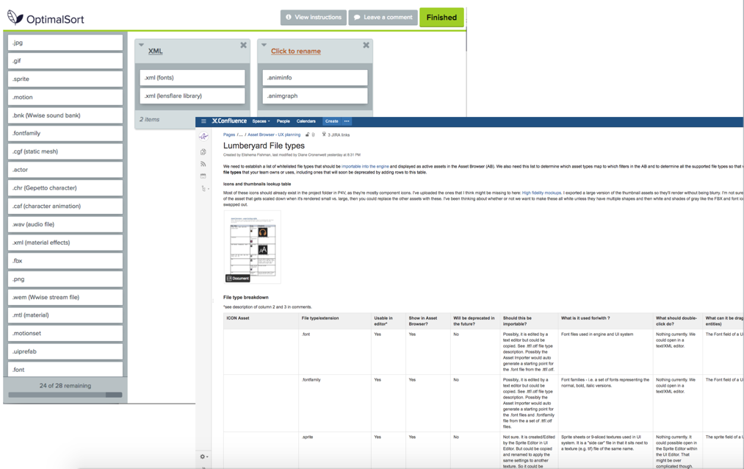Select the .actor card
This screenshot has height=469, width=744.
click(65, 170)
